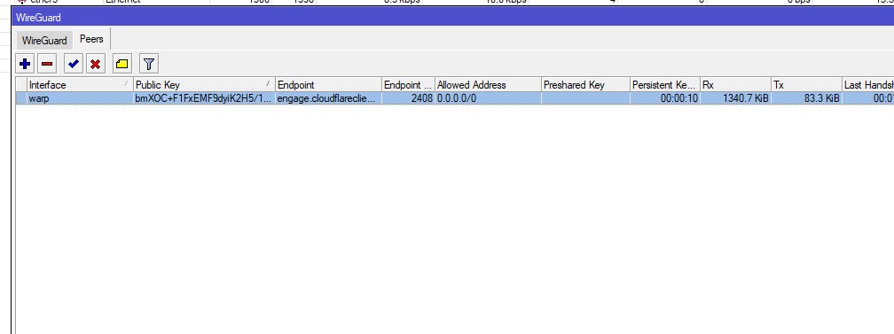Image resolution: width=894 pixels, height=334 pixels.
Task: Select the Peers tab
Action: [91, 39]
